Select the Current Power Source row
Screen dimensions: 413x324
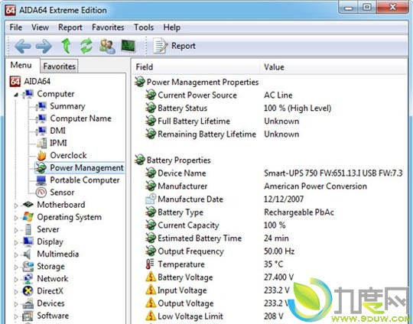coord(270,95)
